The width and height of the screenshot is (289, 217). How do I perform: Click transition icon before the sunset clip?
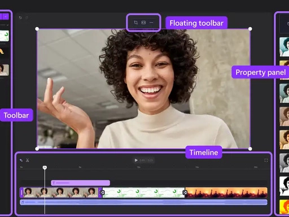point(185,193)
